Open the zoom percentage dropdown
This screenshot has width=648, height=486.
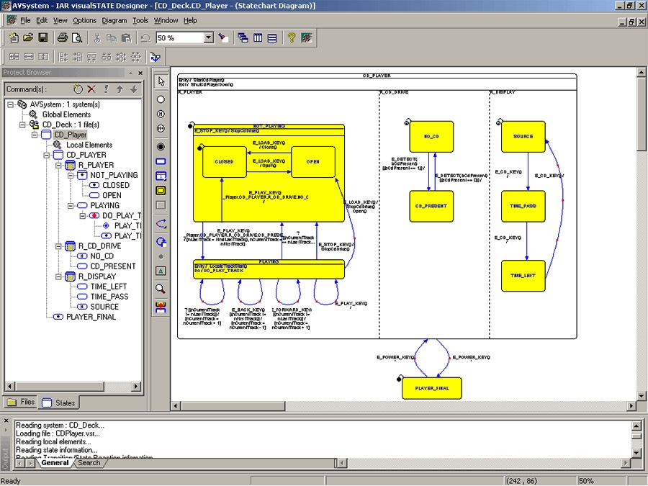pos(209,37)
